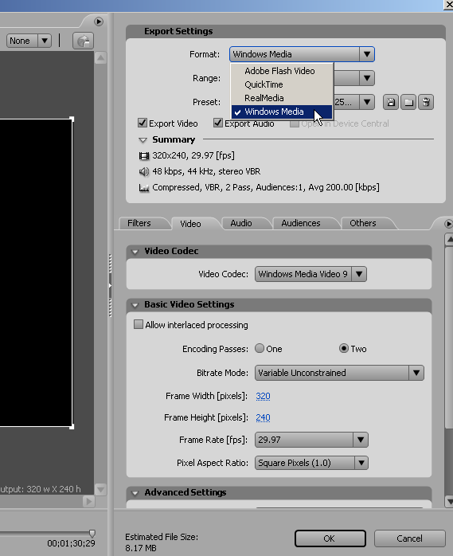Switch to the Video tab

pyautogui.click(x=191, y=224)
